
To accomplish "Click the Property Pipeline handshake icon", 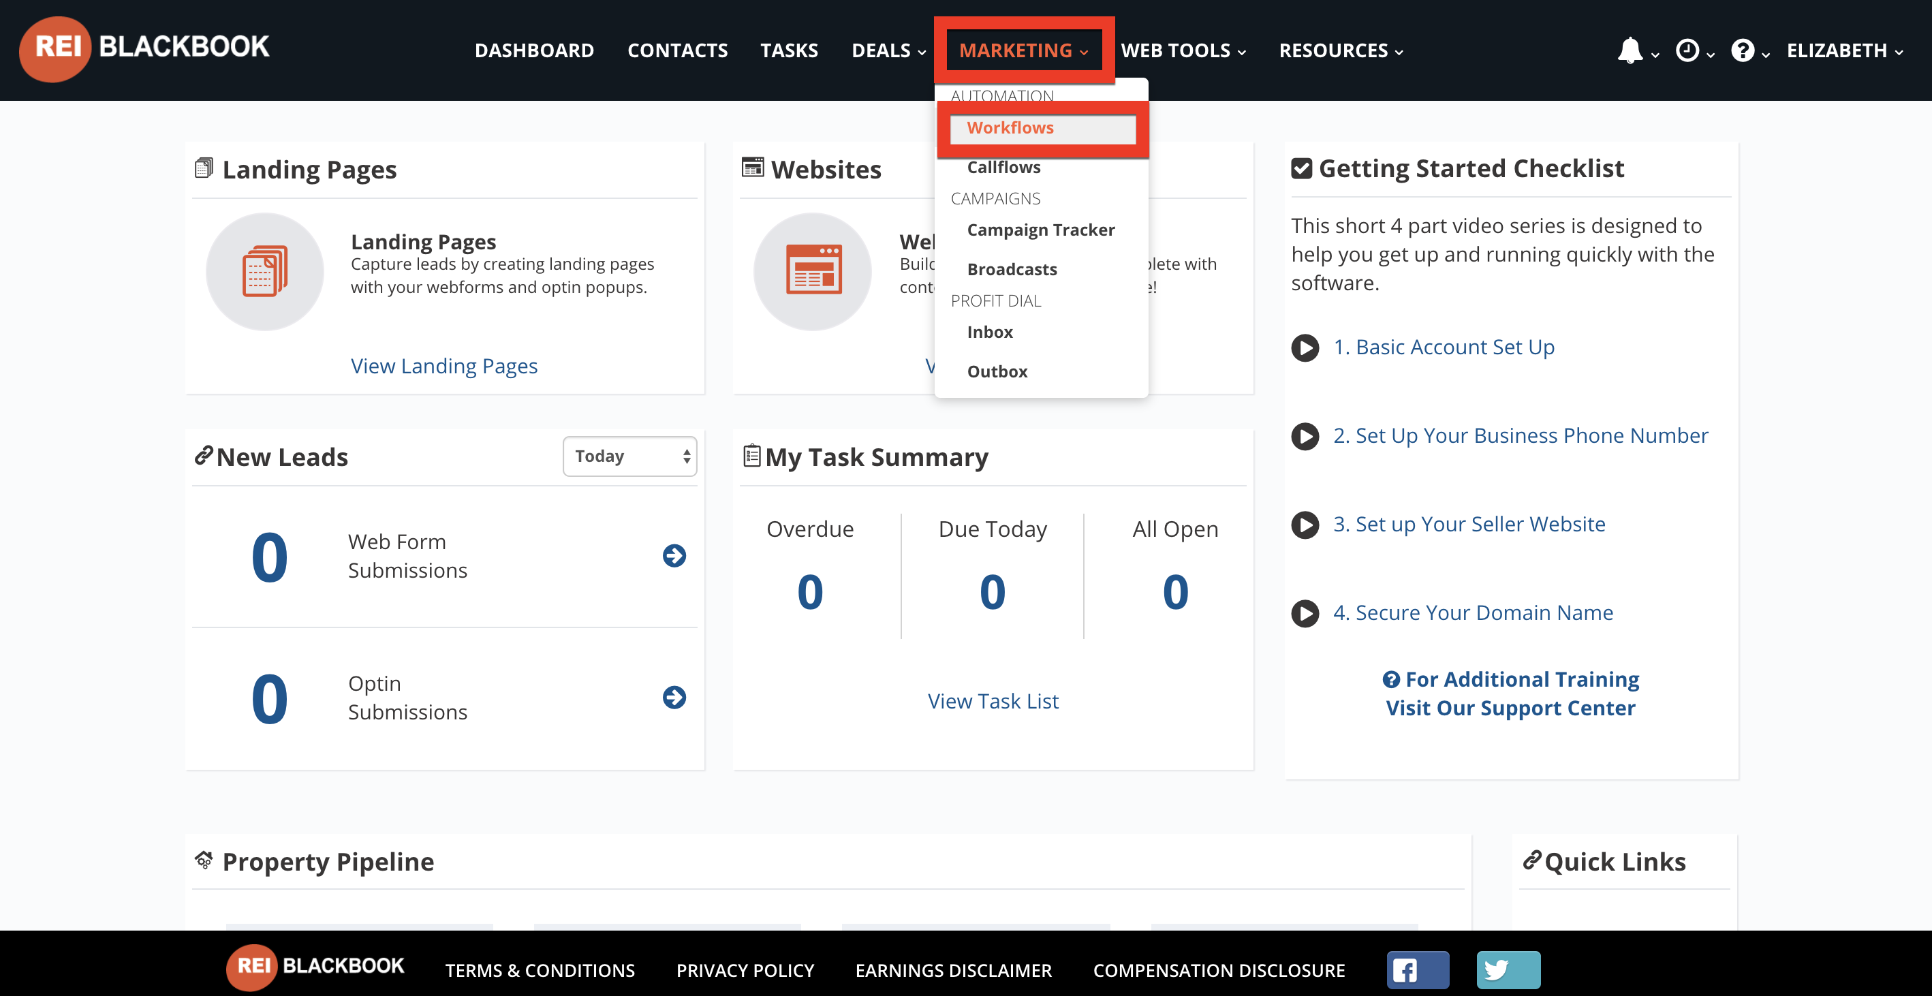I will [x=204, y=860].
